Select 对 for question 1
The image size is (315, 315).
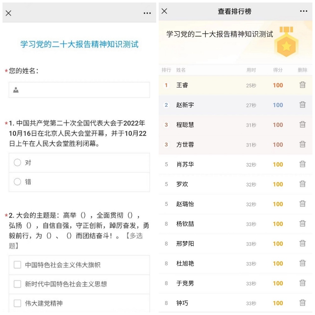coord(18,163)
